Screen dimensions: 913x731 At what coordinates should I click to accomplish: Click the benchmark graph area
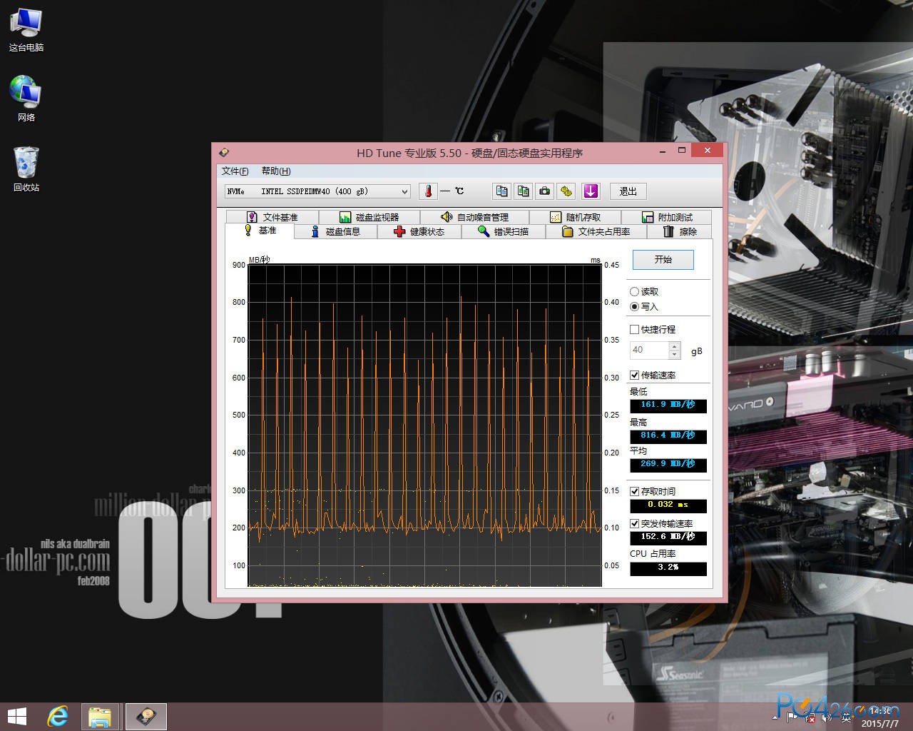(x=424, y=425)
